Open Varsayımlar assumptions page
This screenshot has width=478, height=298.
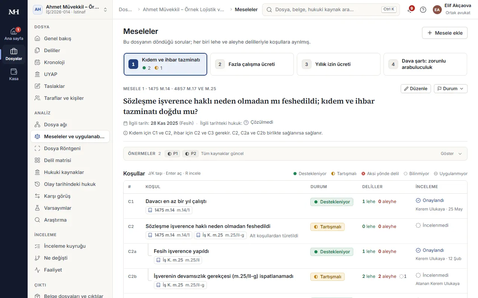pos(70,208)
